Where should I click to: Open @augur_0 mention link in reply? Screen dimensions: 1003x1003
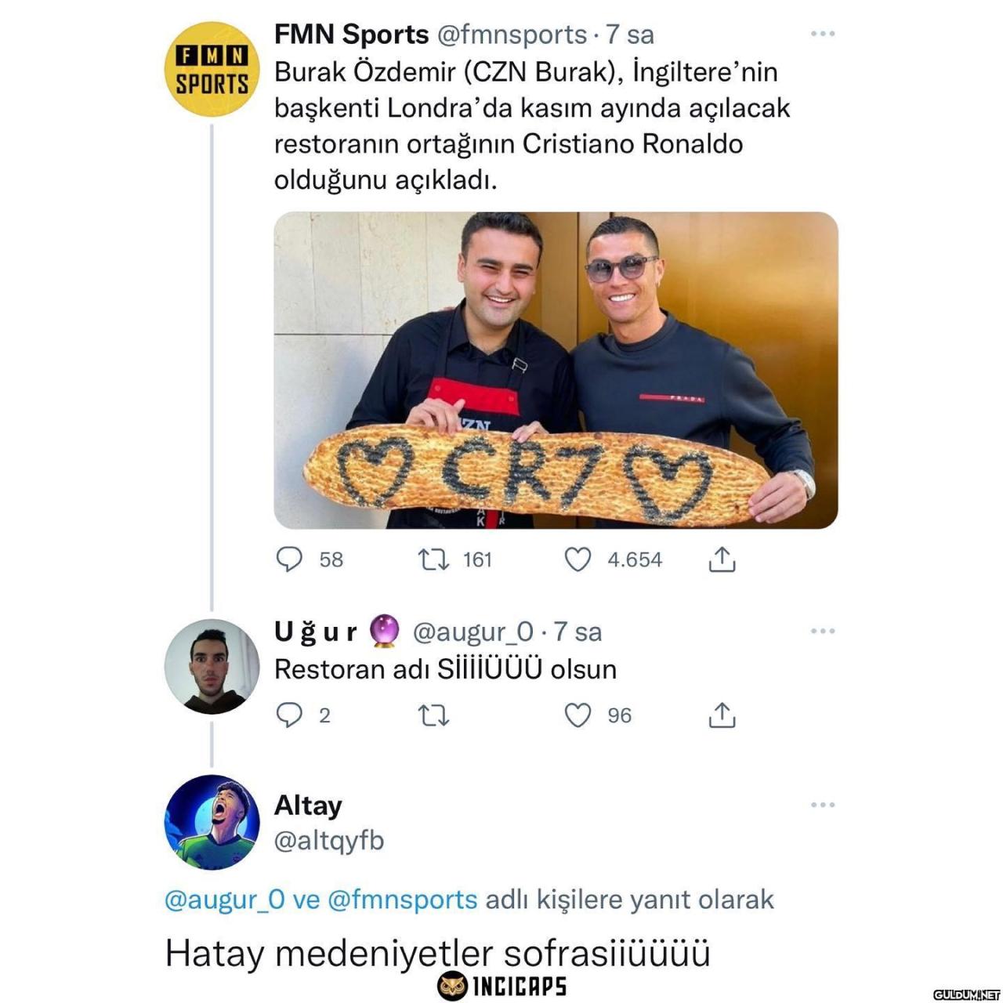click(225, 900)
